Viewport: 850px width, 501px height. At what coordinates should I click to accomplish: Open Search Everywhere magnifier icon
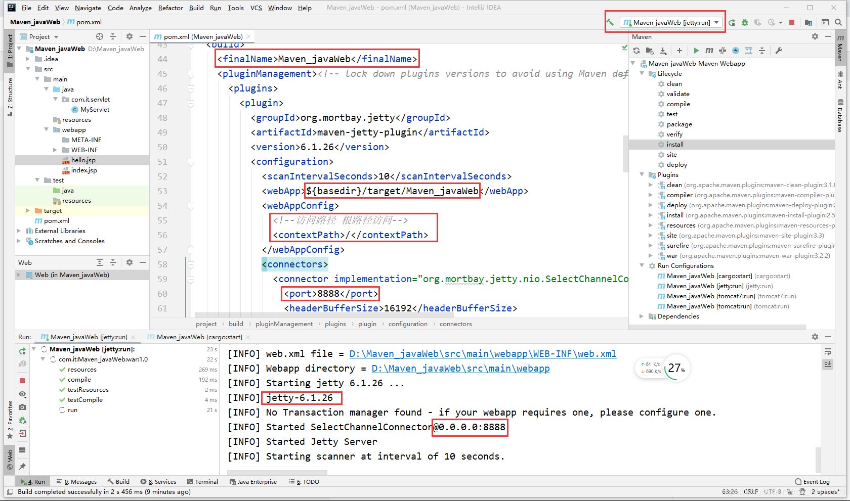(838, 22)
